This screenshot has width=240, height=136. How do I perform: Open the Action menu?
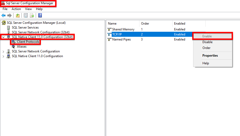click(x=16, y=9)
